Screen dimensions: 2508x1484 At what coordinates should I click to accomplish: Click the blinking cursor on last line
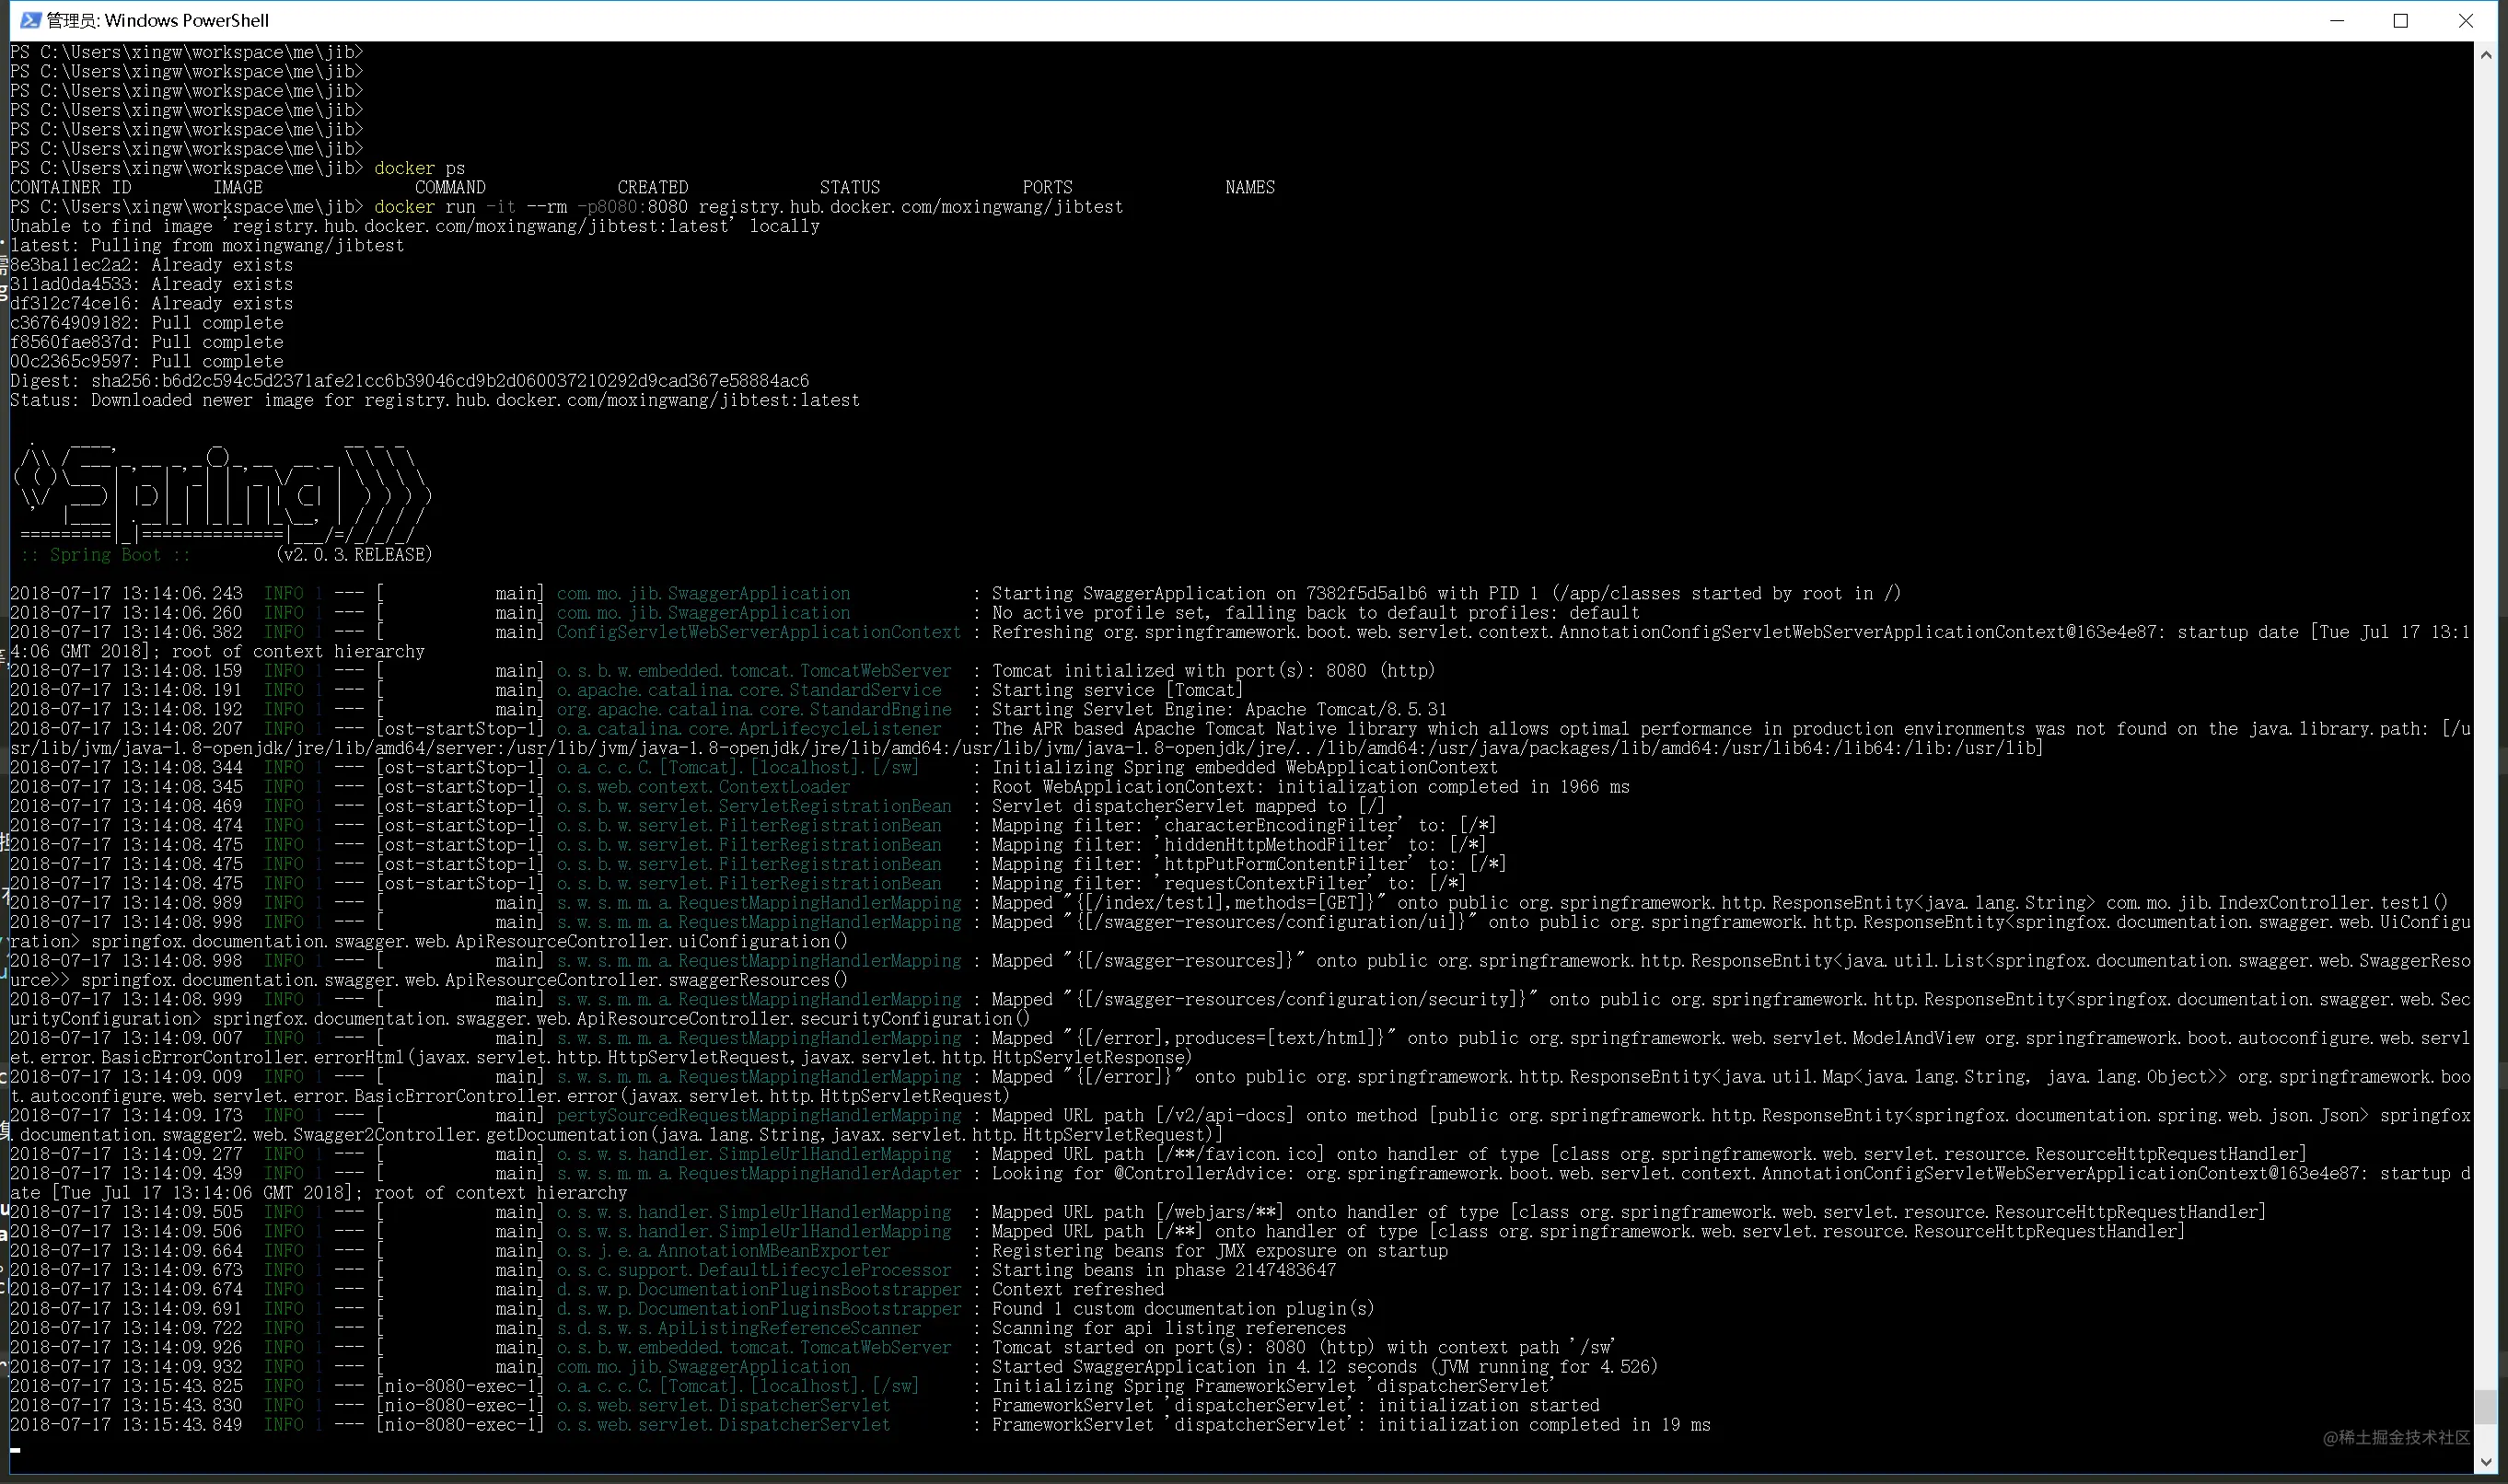15,1448
